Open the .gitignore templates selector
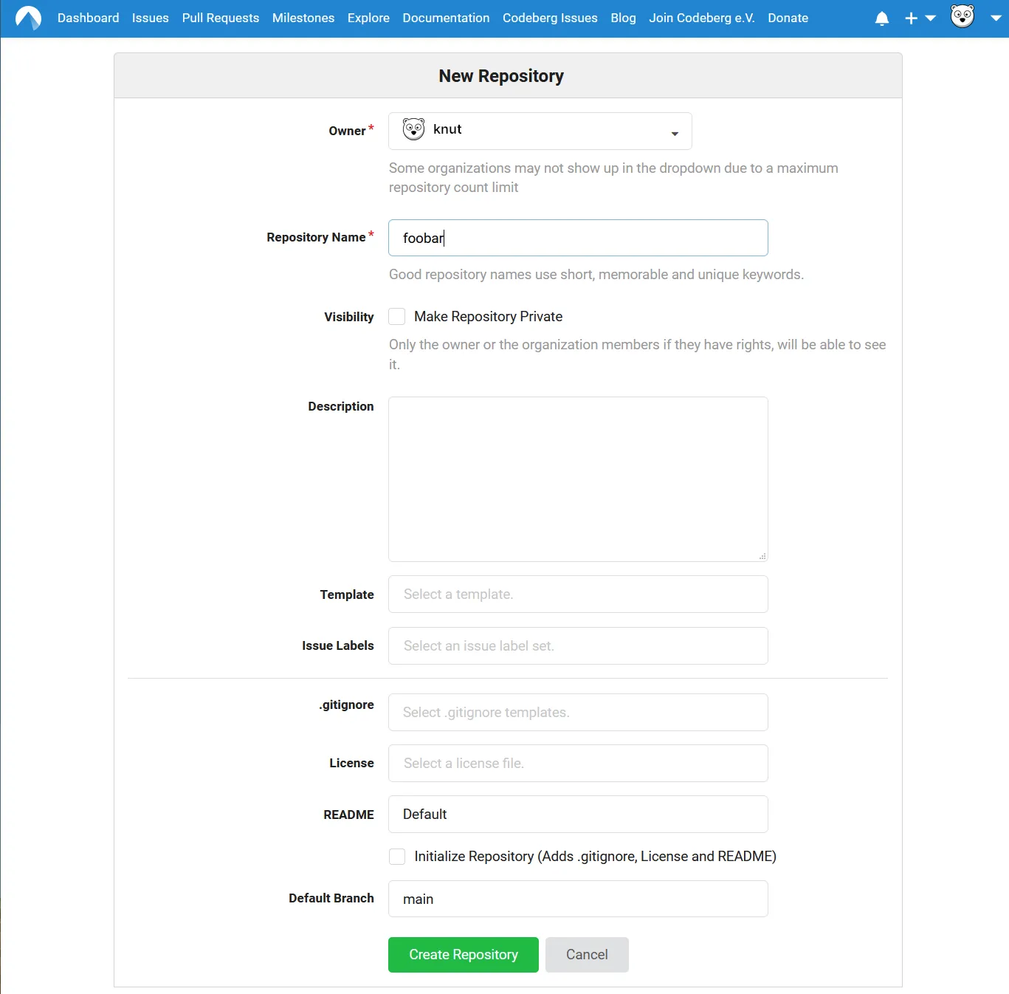The height and width of the screenshot is (994, 1009). [578, 712]
